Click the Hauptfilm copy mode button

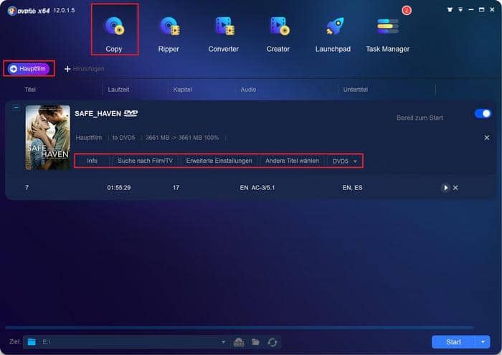click(29, 69)
